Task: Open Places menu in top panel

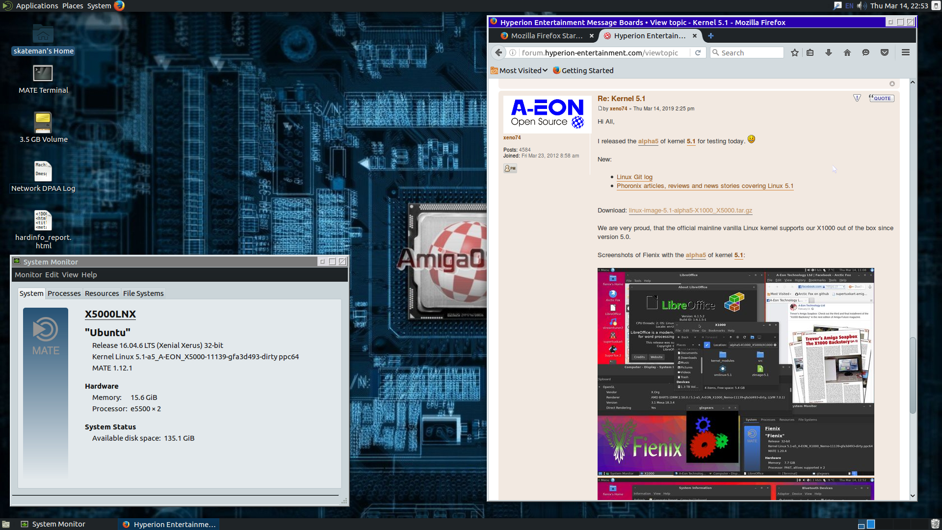Action: click(x=73, y=6)
